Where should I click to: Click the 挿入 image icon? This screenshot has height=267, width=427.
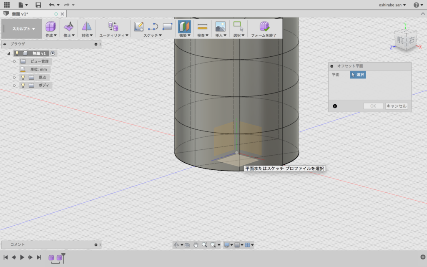pos(220,26)
